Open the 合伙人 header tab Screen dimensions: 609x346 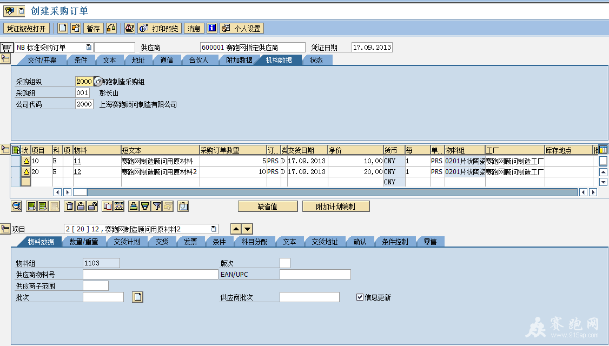point(198,60)
